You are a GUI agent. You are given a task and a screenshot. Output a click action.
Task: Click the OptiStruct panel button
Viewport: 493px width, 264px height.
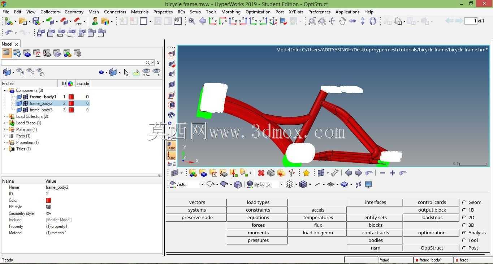click(x=432, y=248)
